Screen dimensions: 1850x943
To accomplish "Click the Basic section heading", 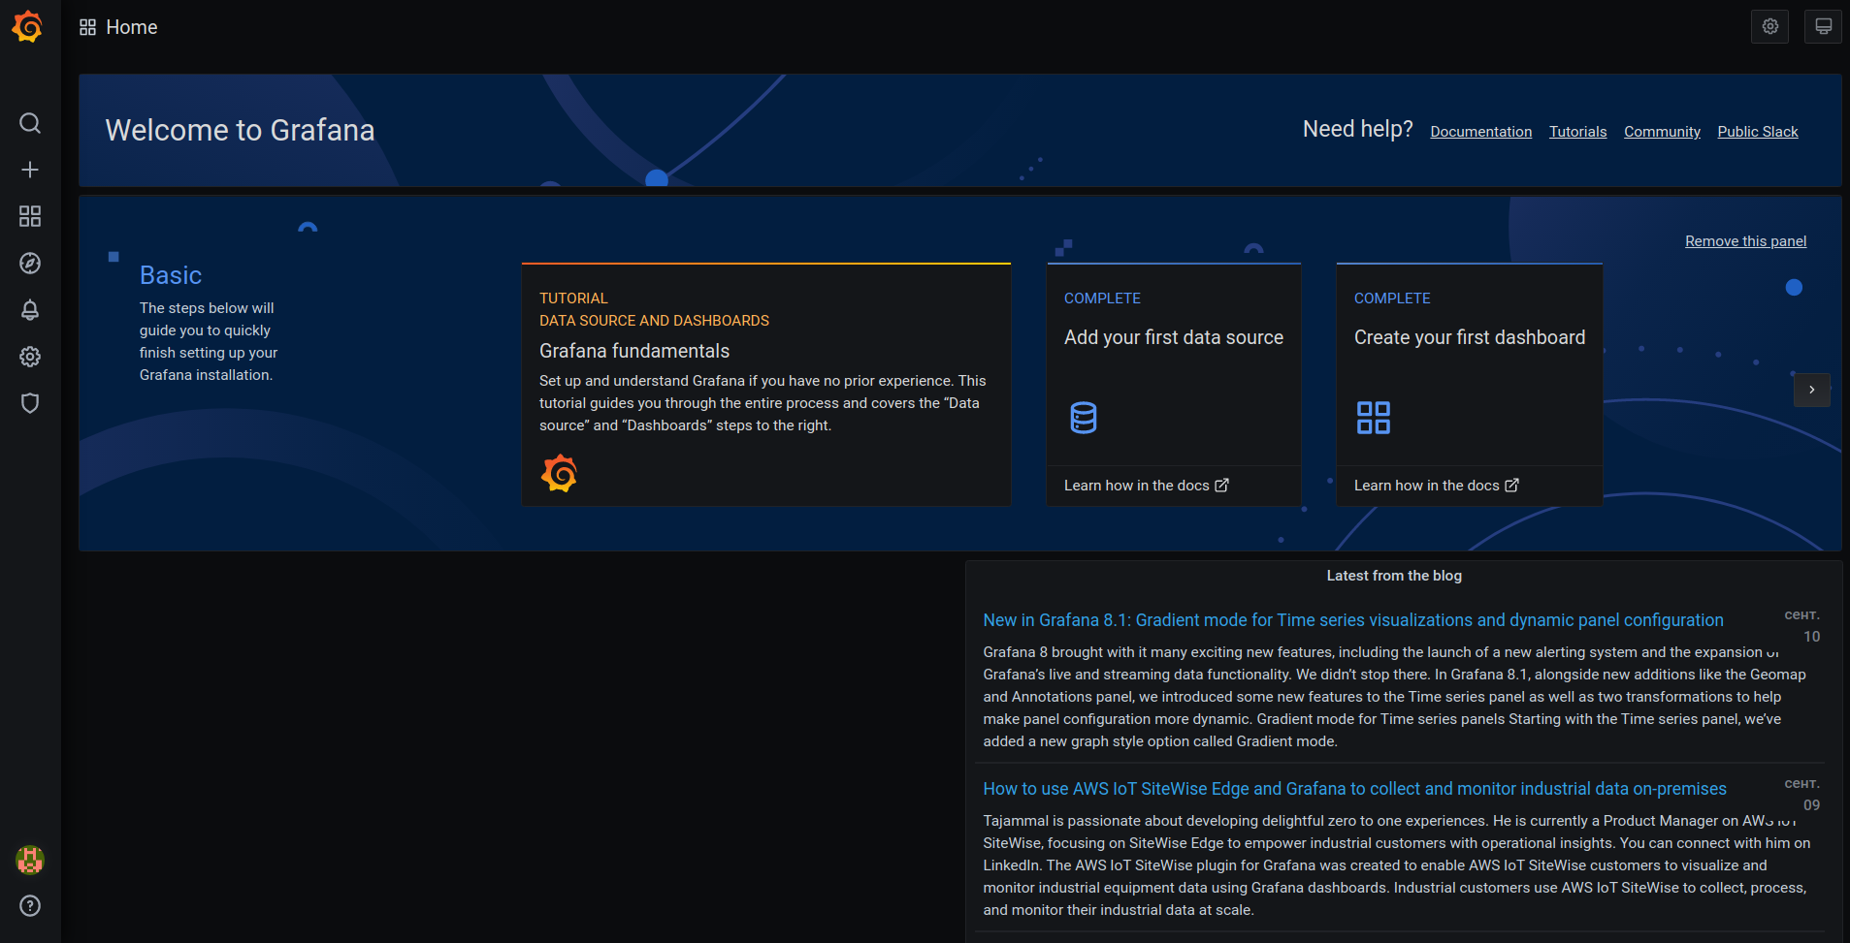I will click(171, 275).
